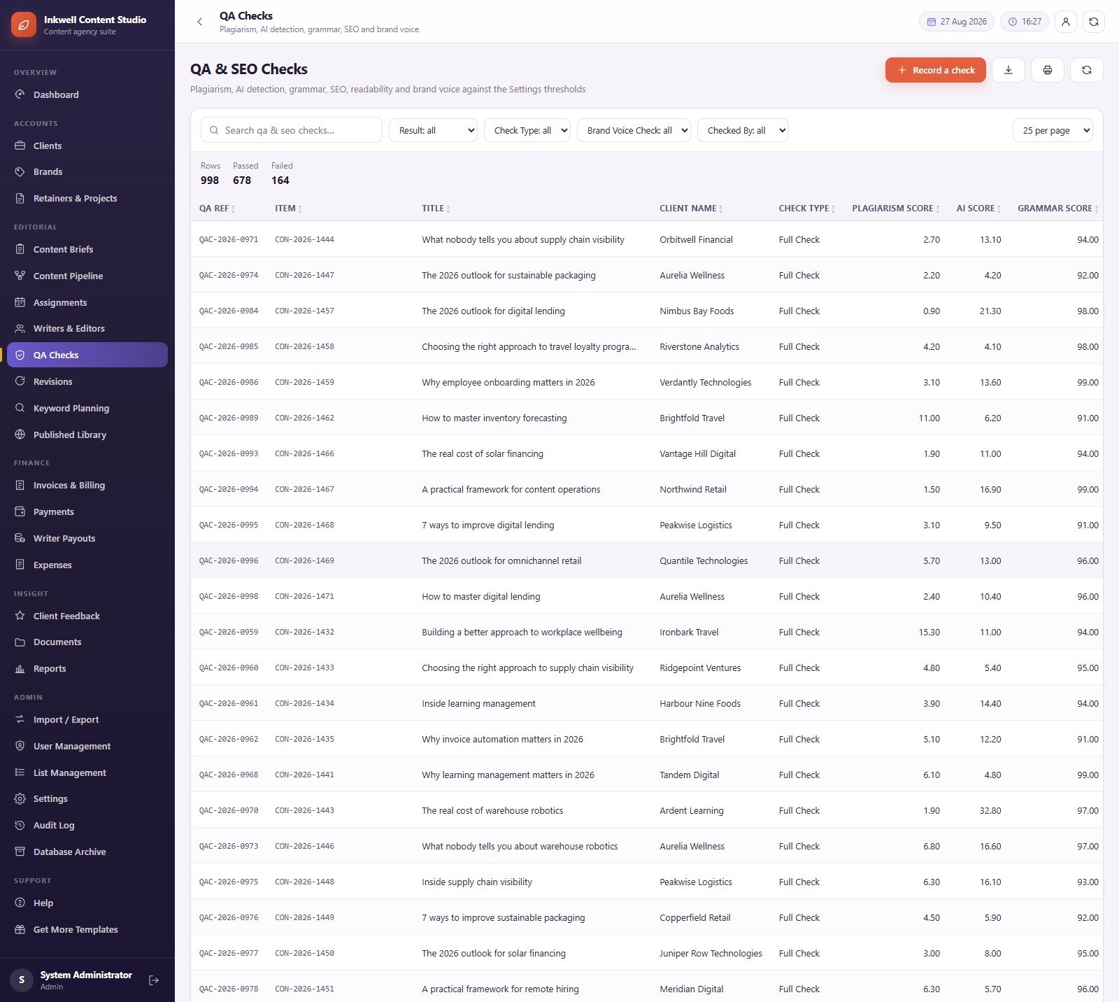Click the Get More Templates gift icon
1119x1002 pixels.
click(20, 929)
